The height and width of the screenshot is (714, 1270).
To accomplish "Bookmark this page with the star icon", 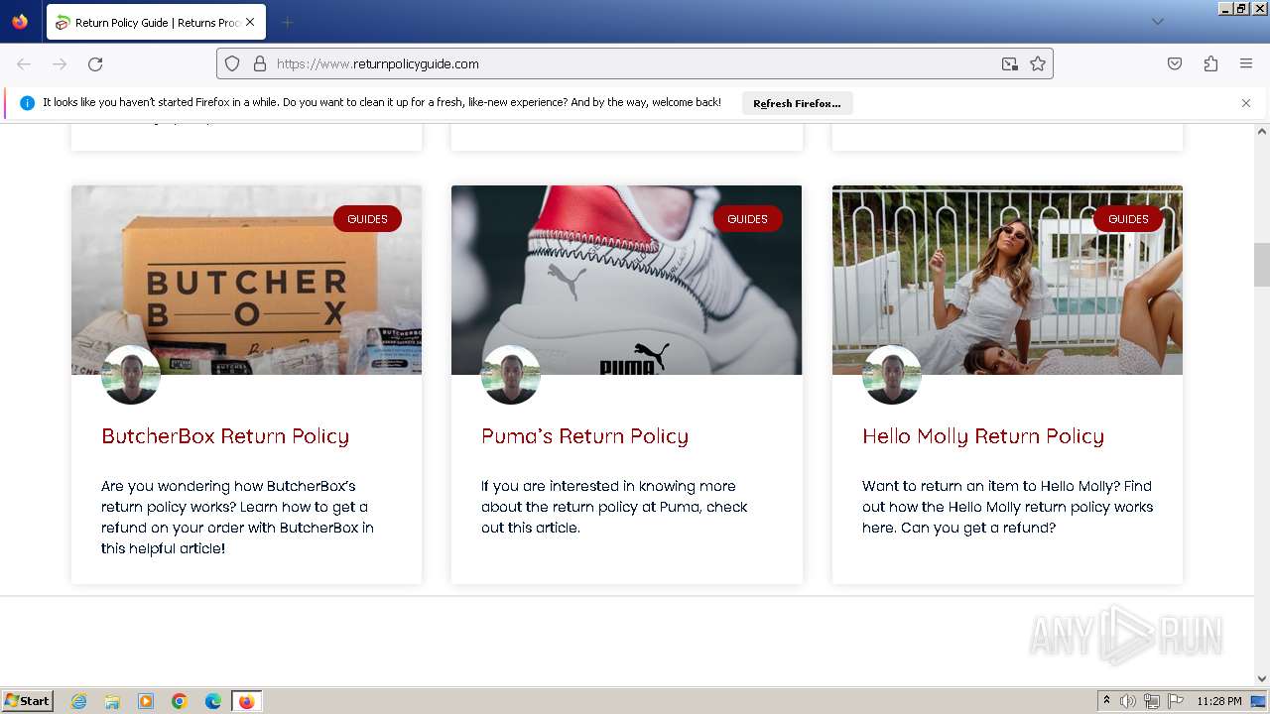I will [x=1038, y=63].
